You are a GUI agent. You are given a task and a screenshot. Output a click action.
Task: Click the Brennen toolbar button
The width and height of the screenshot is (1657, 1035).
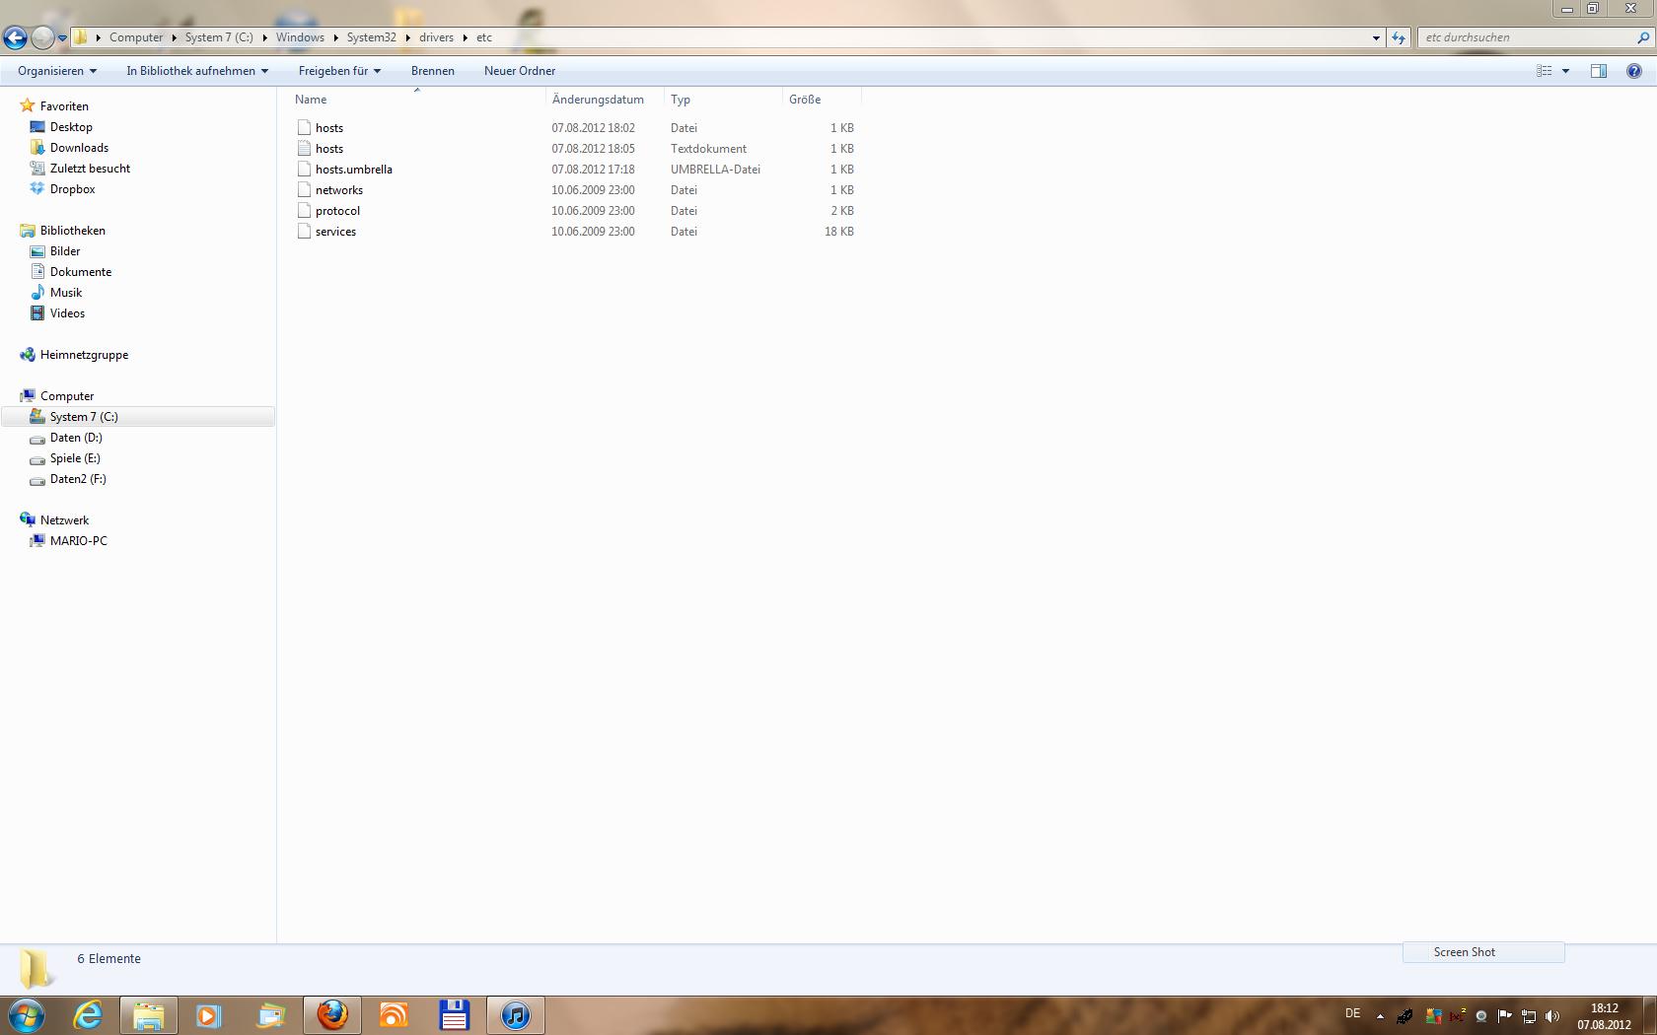(433, 71)
